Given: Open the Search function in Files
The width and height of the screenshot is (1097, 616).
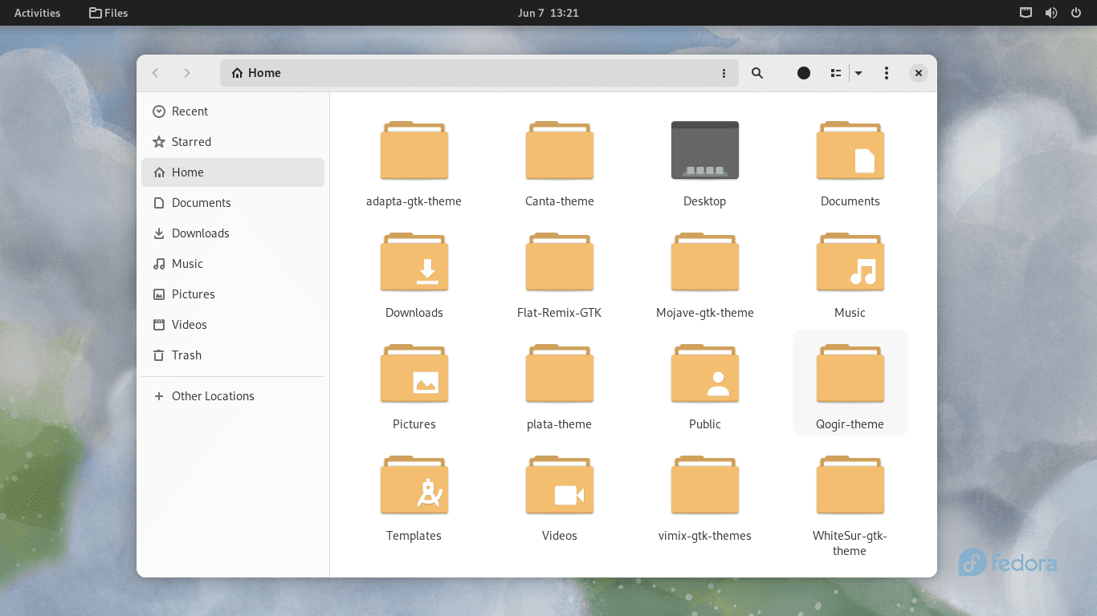Looking at the screenshot, I should (x=756, y=73).
